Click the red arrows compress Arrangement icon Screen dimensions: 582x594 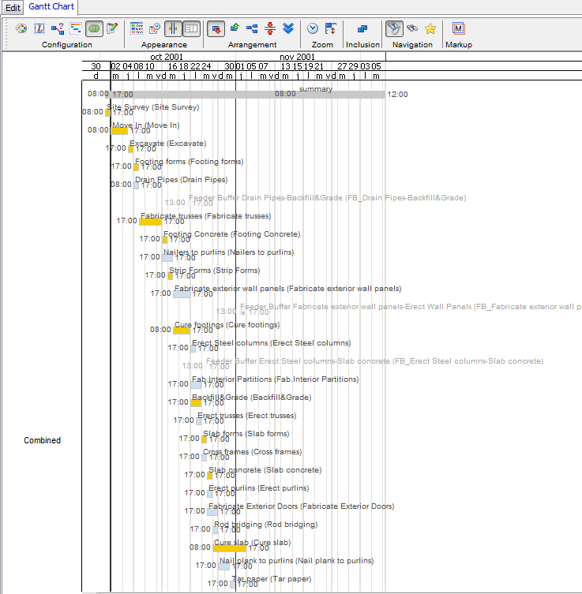[270, 28]
